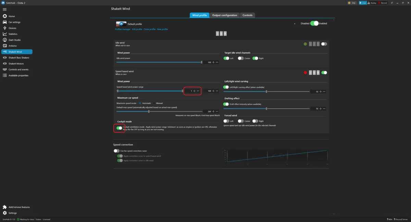Go to Dash Studio in the sidebar

point(14,40)
